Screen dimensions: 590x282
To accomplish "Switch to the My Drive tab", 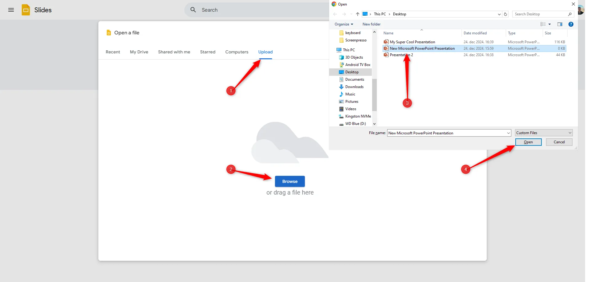I will click(x=139, y=52).
